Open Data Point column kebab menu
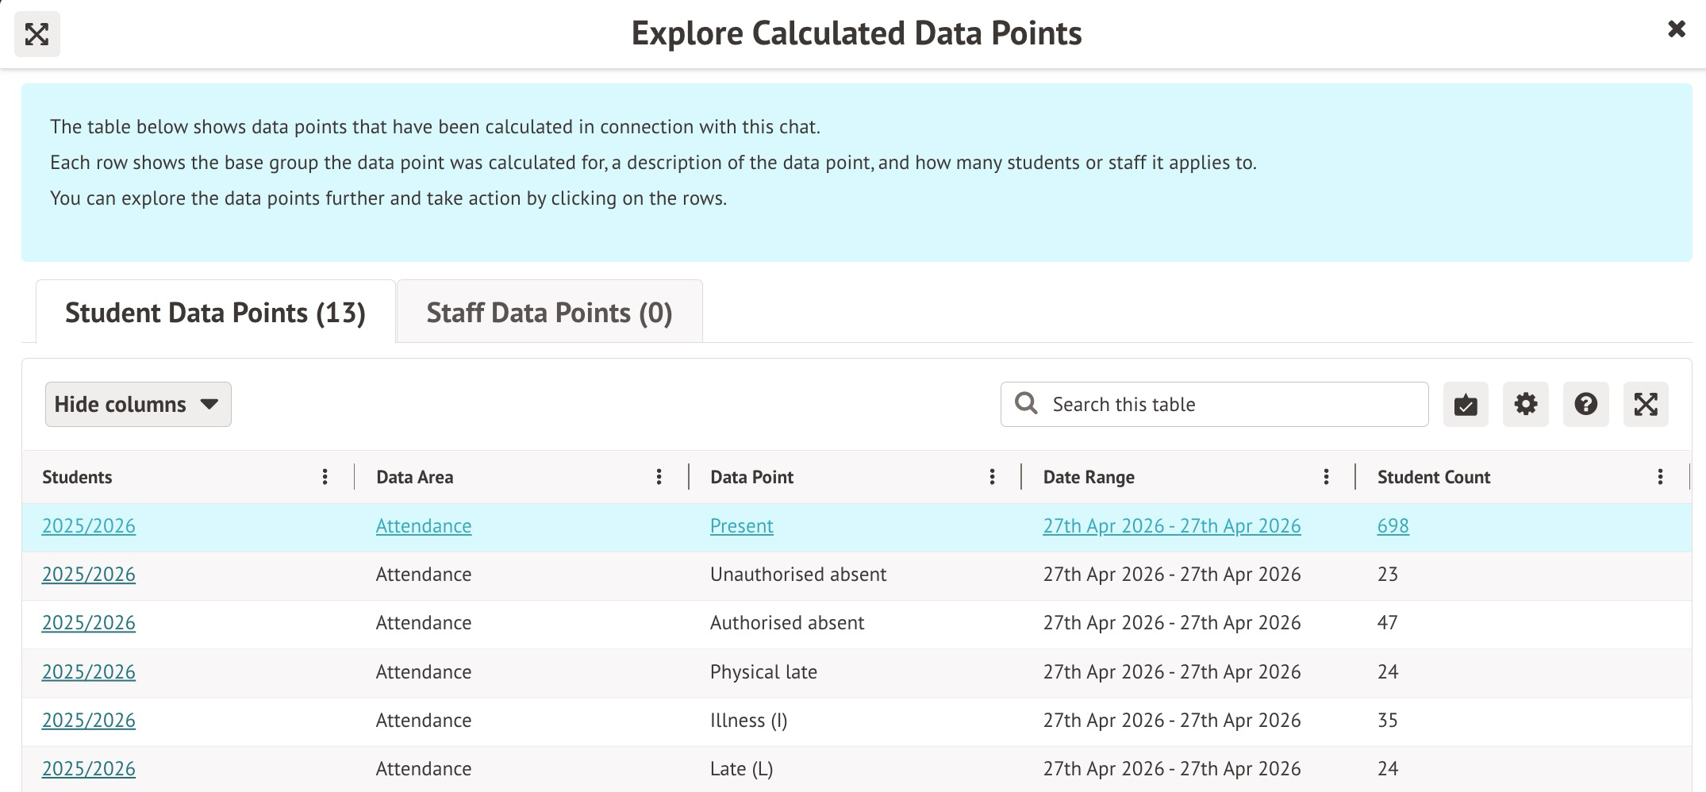The height and width of the screenshot is (792, 1706). [x=992, y=477]
